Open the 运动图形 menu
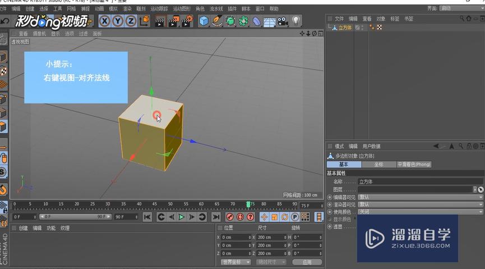The height and width of the screenshot is (269, 485). click(182, 8)
